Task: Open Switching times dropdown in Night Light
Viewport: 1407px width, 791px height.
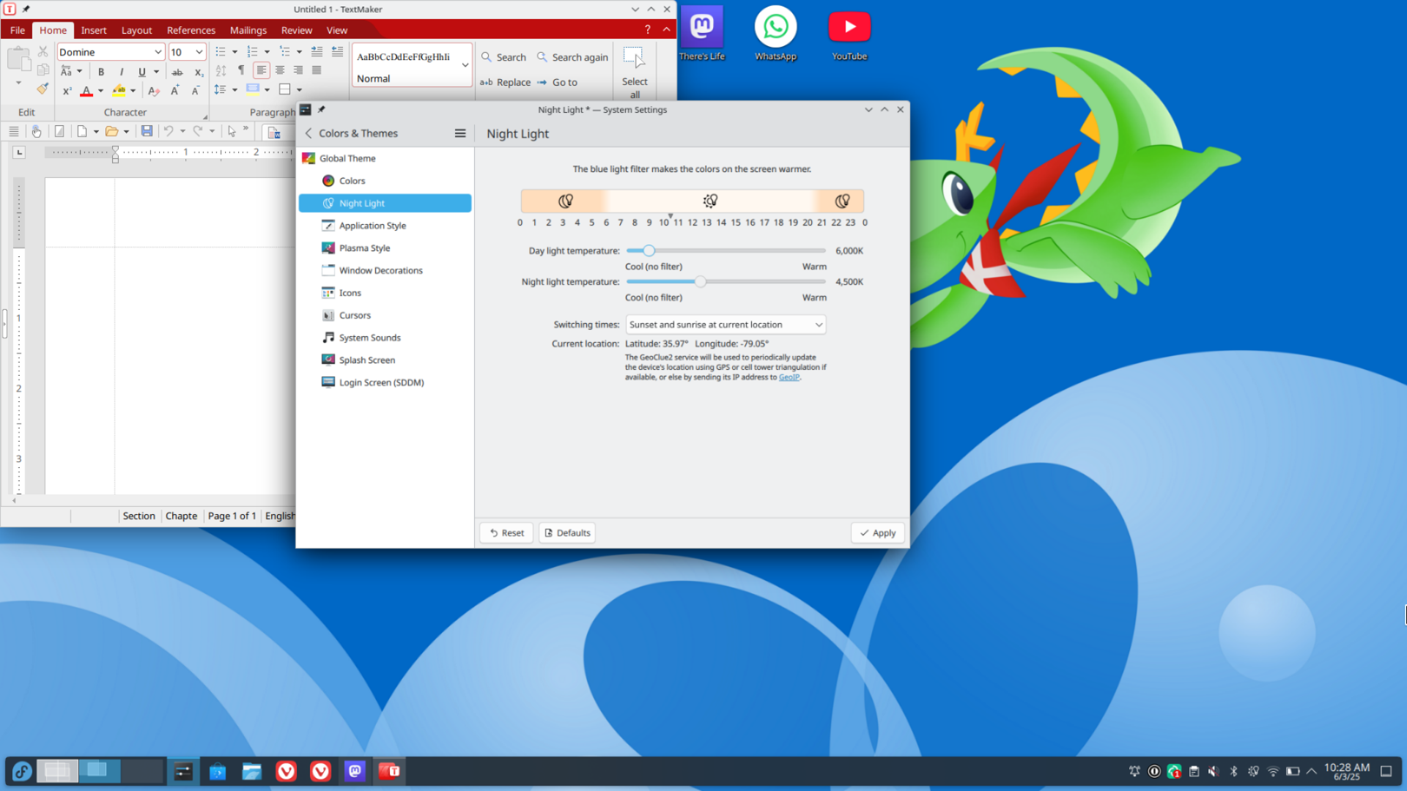Action: pyautogui.click(x=725, y=324)
